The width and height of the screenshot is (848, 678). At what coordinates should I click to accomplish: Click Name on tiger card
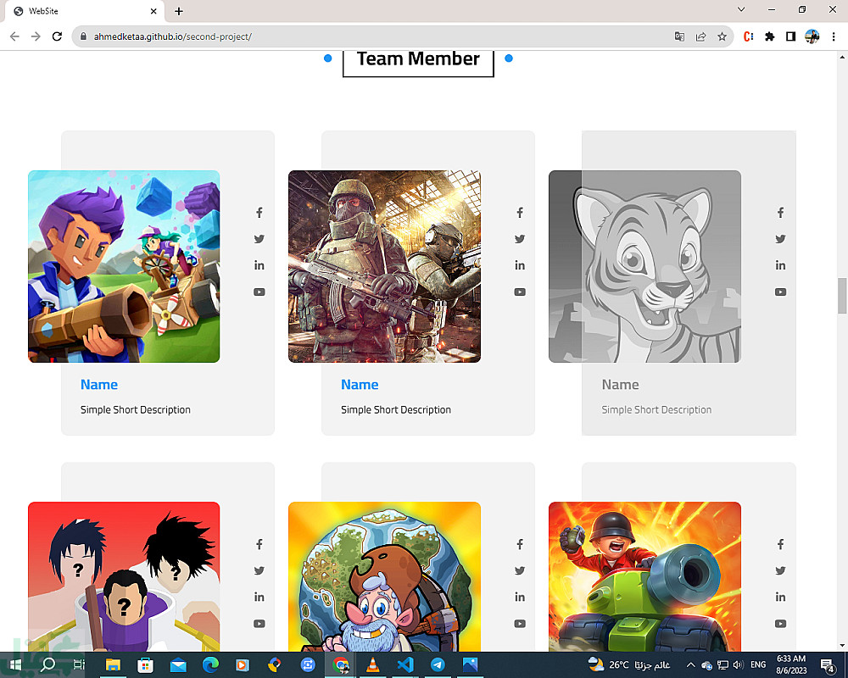point(621,385)
